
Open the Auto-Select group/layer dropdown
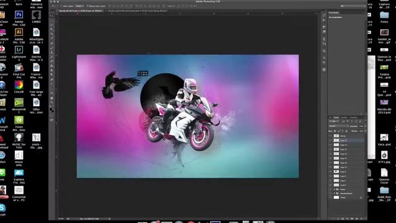(x=79, y=6)
